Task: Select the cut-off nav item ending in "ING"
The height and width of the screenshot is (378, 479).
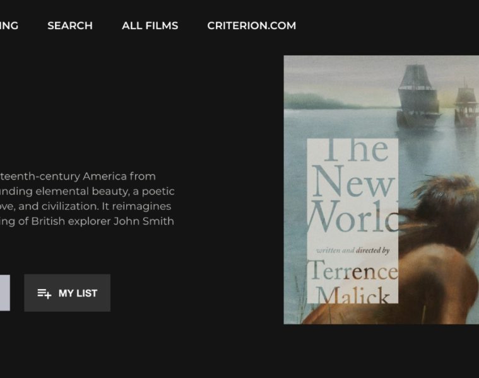Action: pos(9,26)
